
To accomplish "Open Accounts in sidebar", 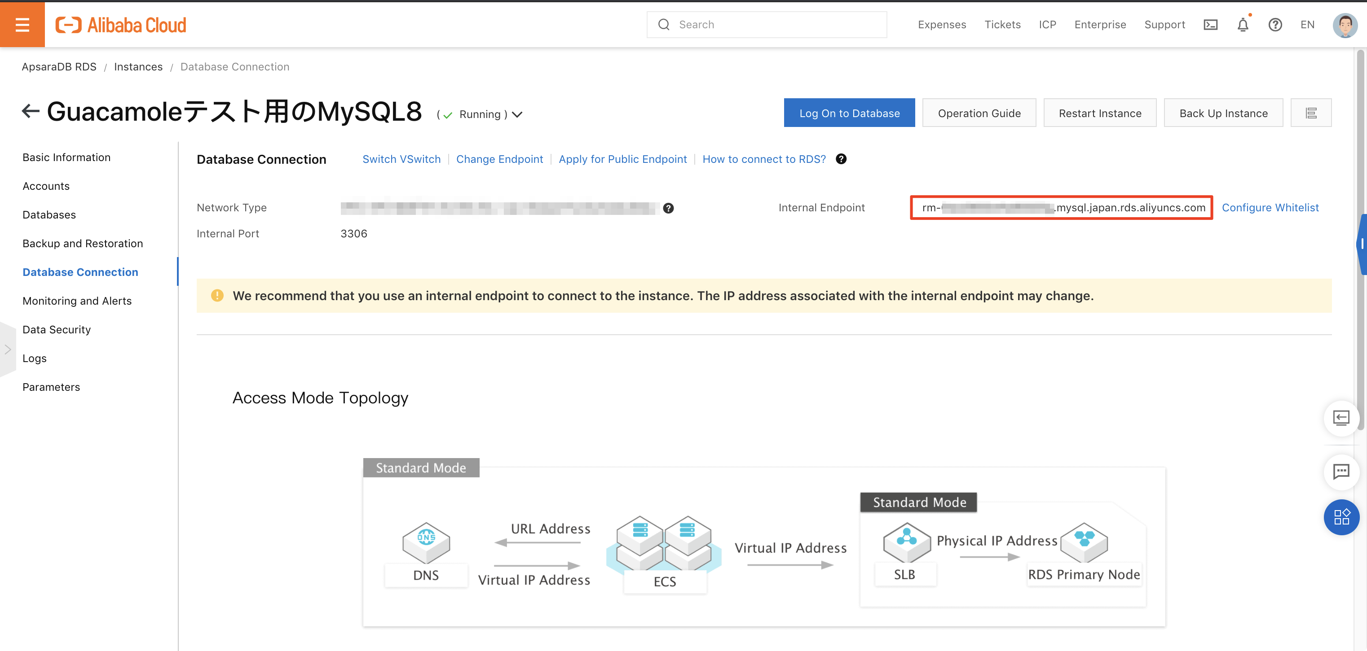I will pos(46,186).
